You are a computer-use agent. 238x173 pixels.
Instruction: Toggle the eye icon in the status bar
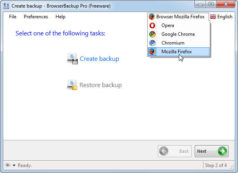click(8, 165)
